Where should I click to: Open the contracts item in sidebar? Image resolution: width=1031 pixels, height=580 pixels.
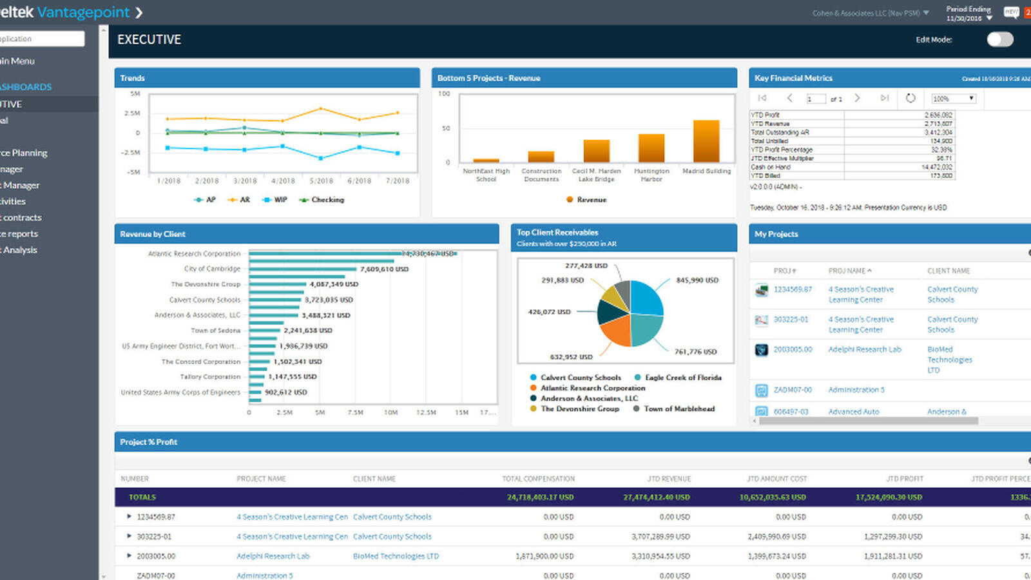tap(21, 218)
